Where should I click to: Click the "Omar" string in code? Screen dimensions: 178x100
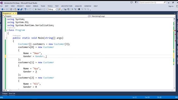pos(36,53)
